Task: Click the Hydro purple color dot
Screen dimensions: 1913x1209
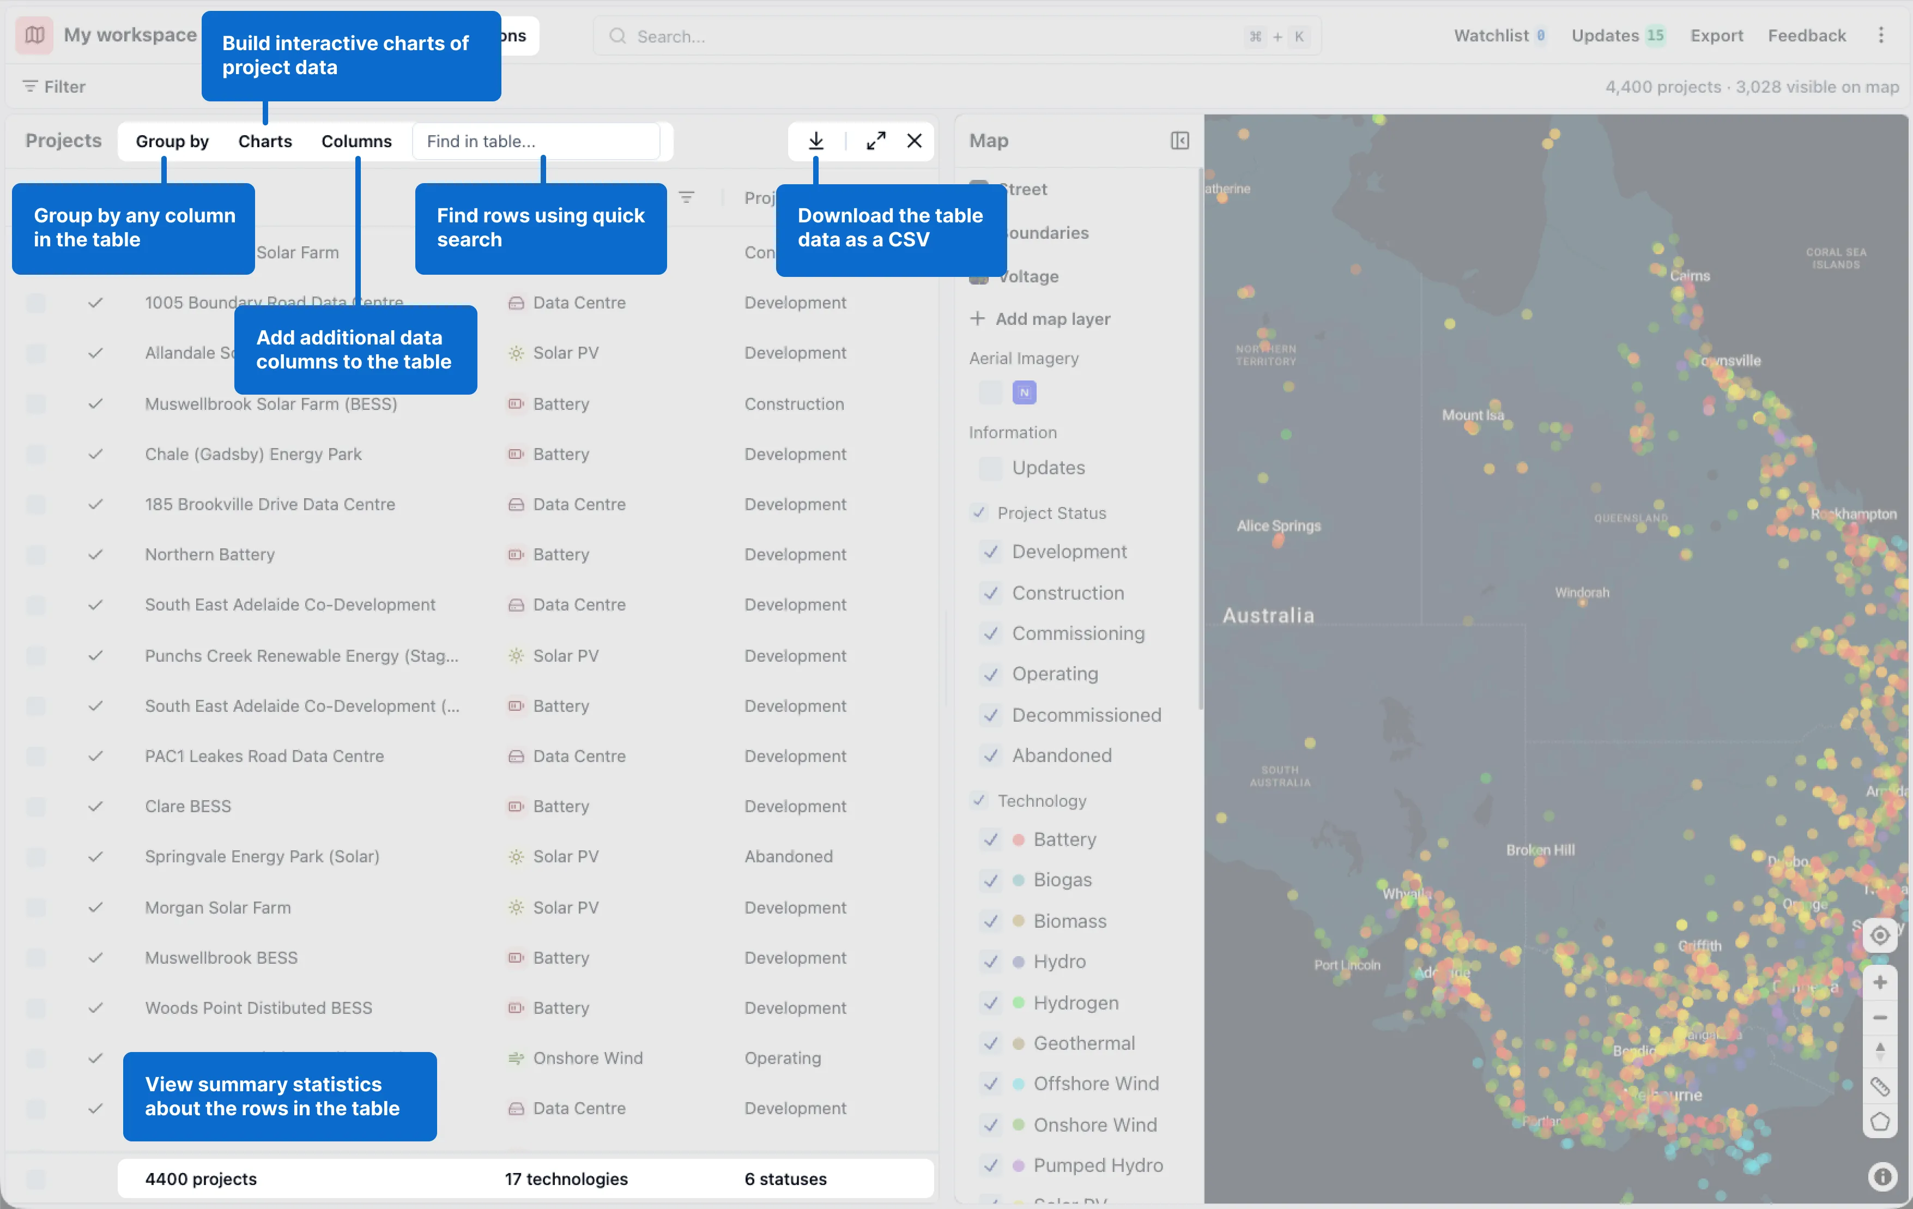Action: [x=1019, y=961]
